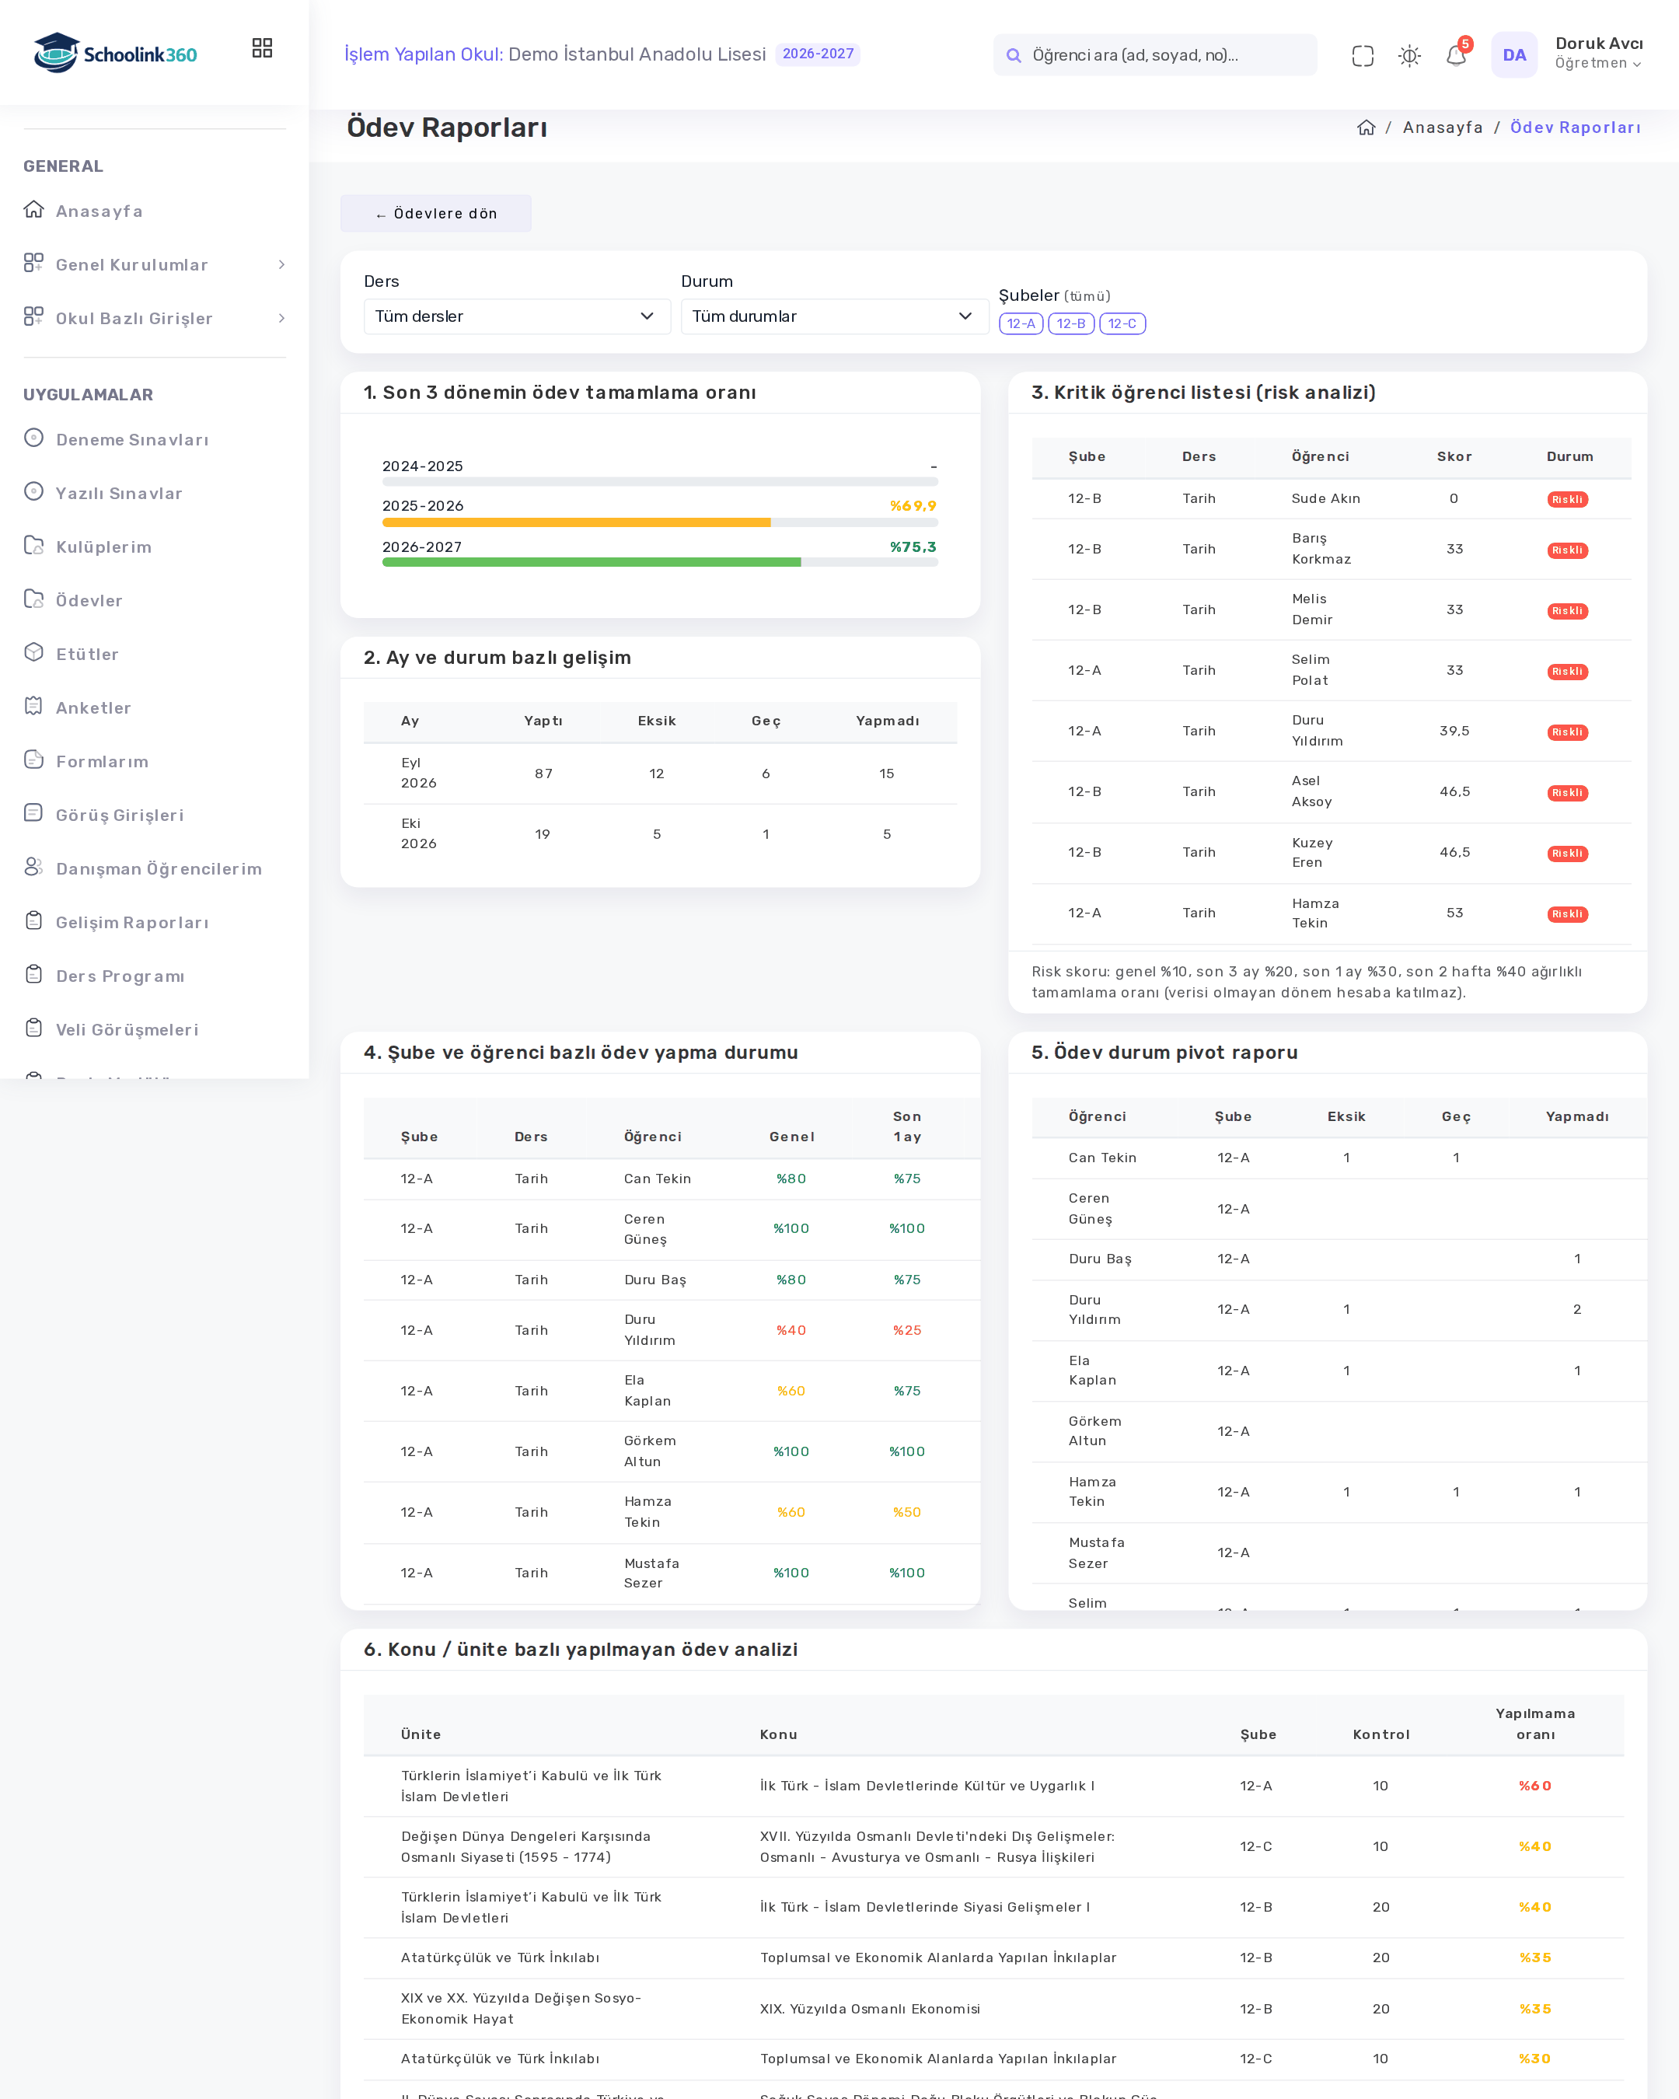Click student name Hamza Tekin in risk list

[x=1315, y=913]
